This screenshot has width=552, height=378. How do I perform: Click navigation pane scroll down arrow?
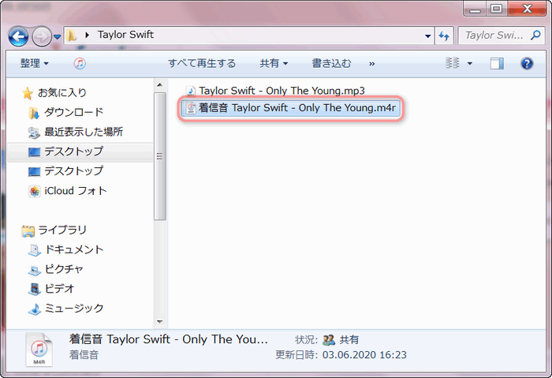pos(160,322)
